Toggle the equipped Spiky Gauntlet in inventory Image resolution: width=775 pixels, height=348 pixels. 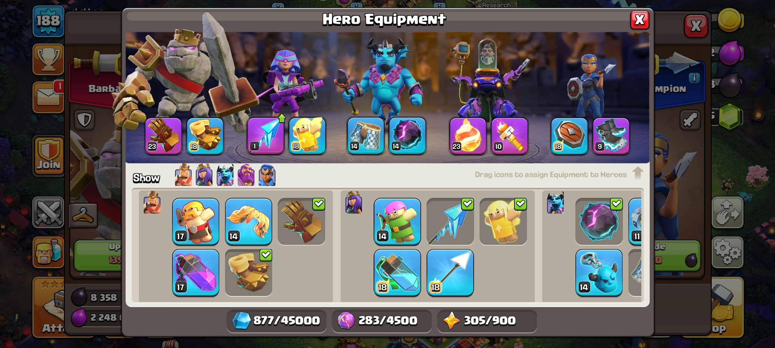[x=302, y=221]
